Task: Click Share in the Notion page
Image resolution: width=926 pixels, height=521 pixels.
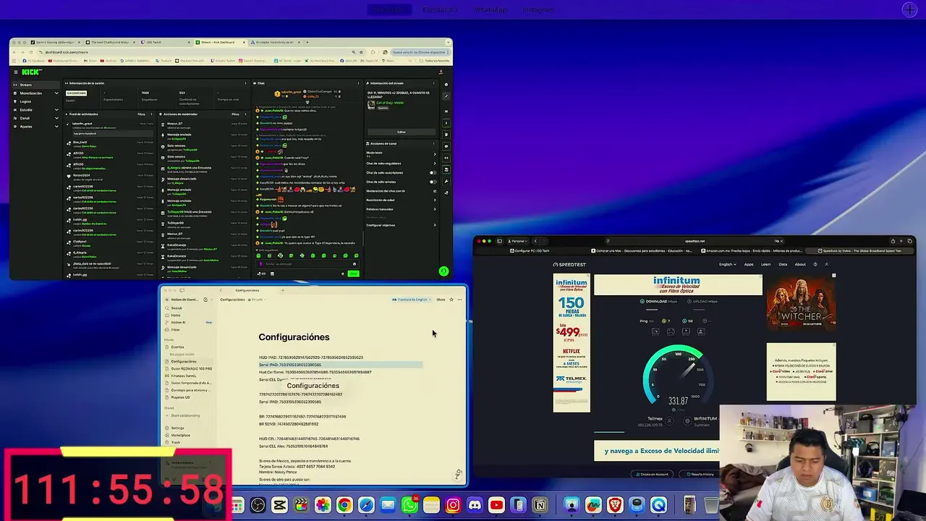Action: point(441,299)
